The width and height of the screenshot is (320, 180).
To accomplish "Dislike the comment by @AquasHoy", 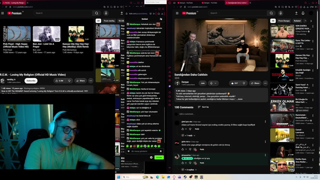I will pyautogui.click(x=190, y=163).
